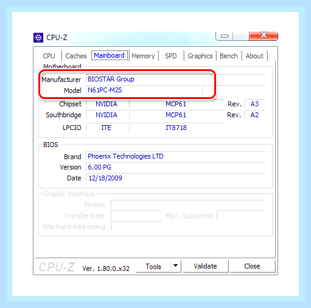Click the BIOS date 12/18/2009 value
This screenshot has height=308, width=311.
(x=105, y=178)
